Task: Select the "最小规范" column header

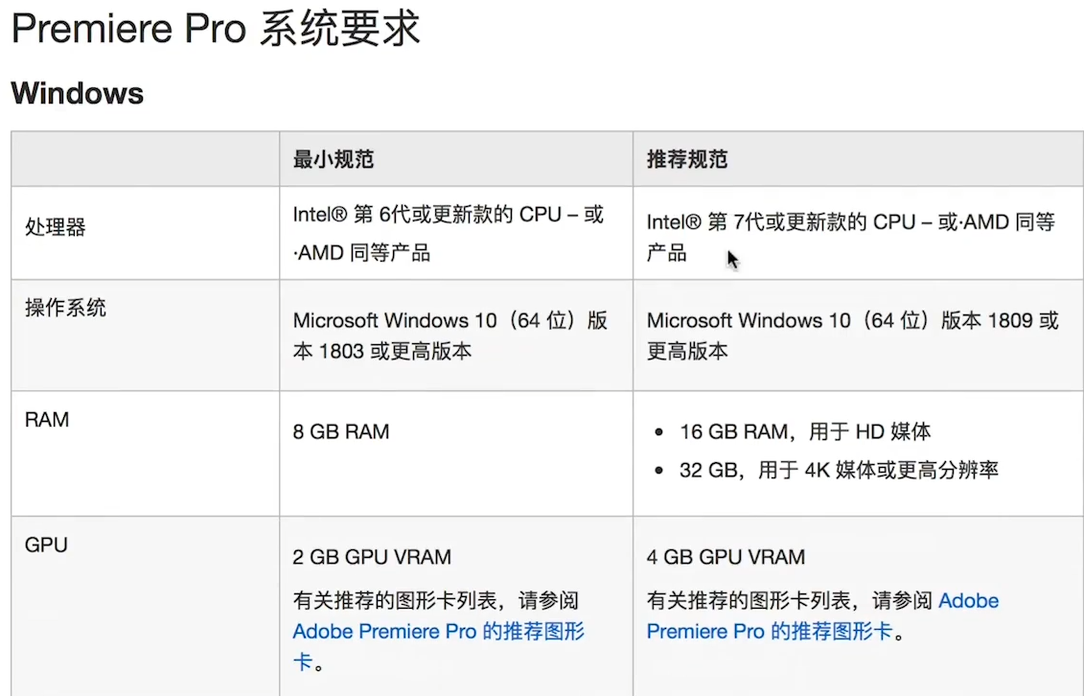Action: click(333, 159)
